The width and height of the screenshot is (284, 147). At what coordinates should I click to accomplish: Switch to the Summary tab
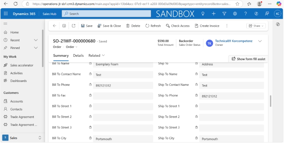click(61, 56)
